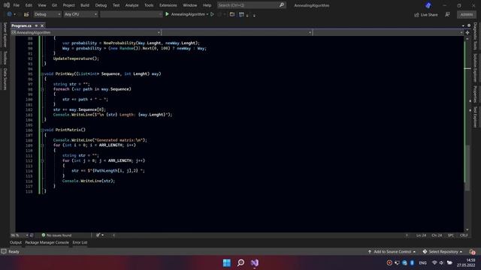481x270 pixels.
Task: Open the document list dropdown arrow
Action: pos(463,25)
